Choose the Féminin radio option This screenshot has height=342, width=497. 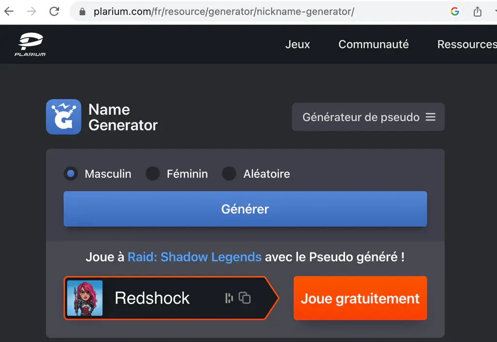point(153,174)
